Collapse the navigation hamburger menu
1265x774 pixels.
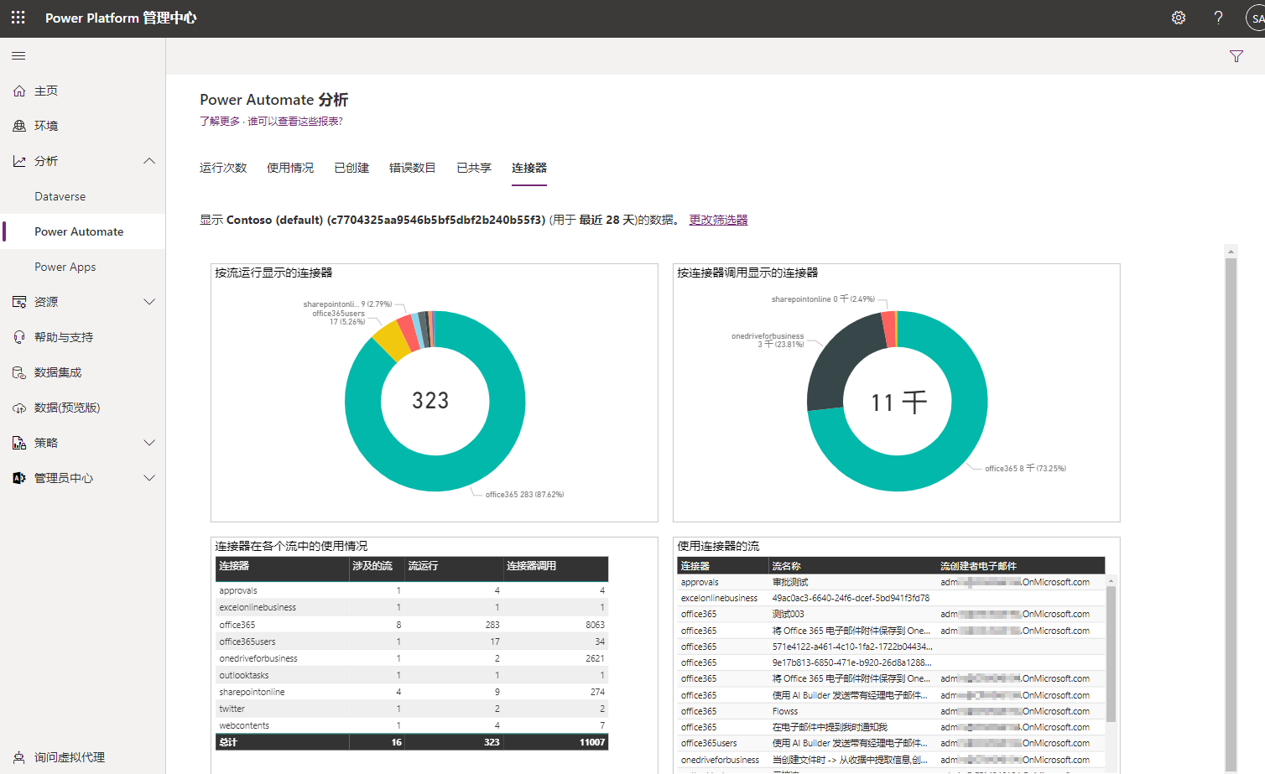[x=18, y=56]
